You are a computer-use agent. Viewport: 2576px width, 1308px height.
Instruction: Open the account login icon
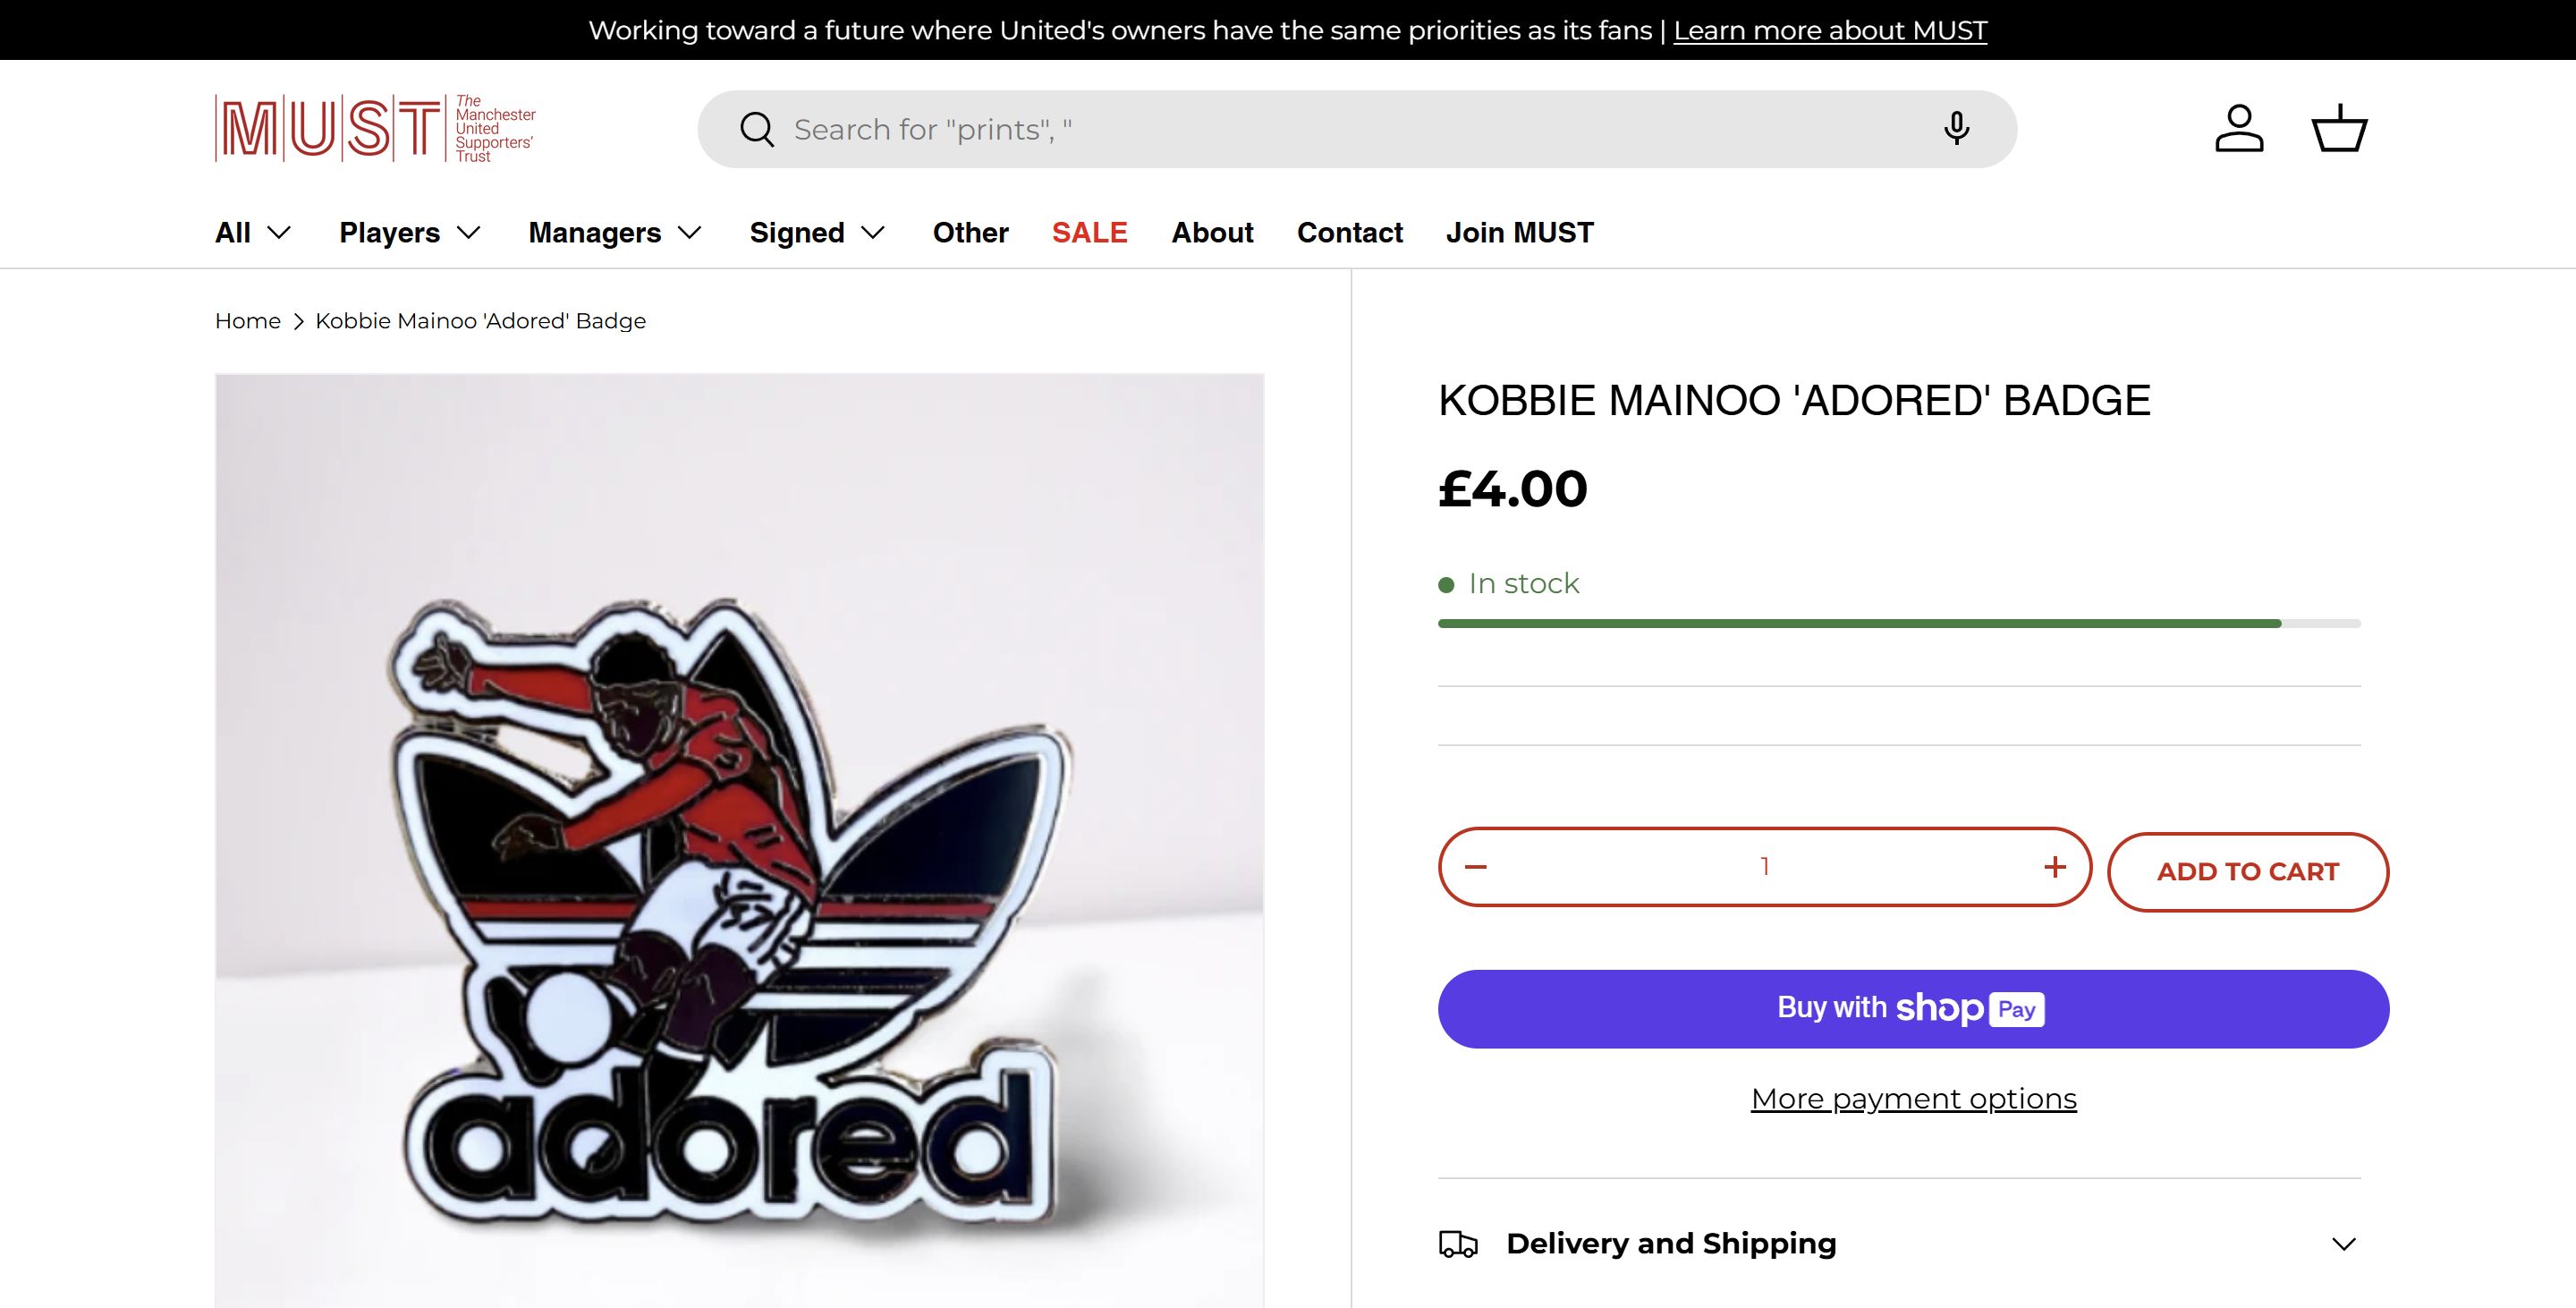(2239, 129)
